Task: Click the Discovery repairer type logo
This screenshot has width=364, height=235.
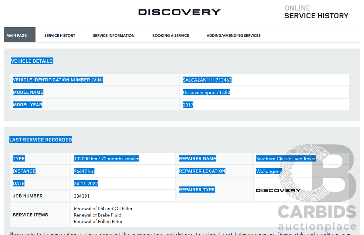Action: click(x=278, y=190)
